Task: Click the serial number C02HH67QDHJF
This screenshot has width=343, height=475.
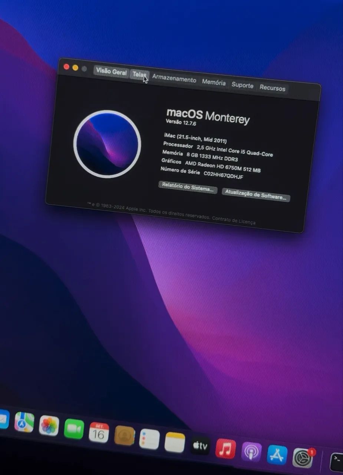Action: pos(223,176)
